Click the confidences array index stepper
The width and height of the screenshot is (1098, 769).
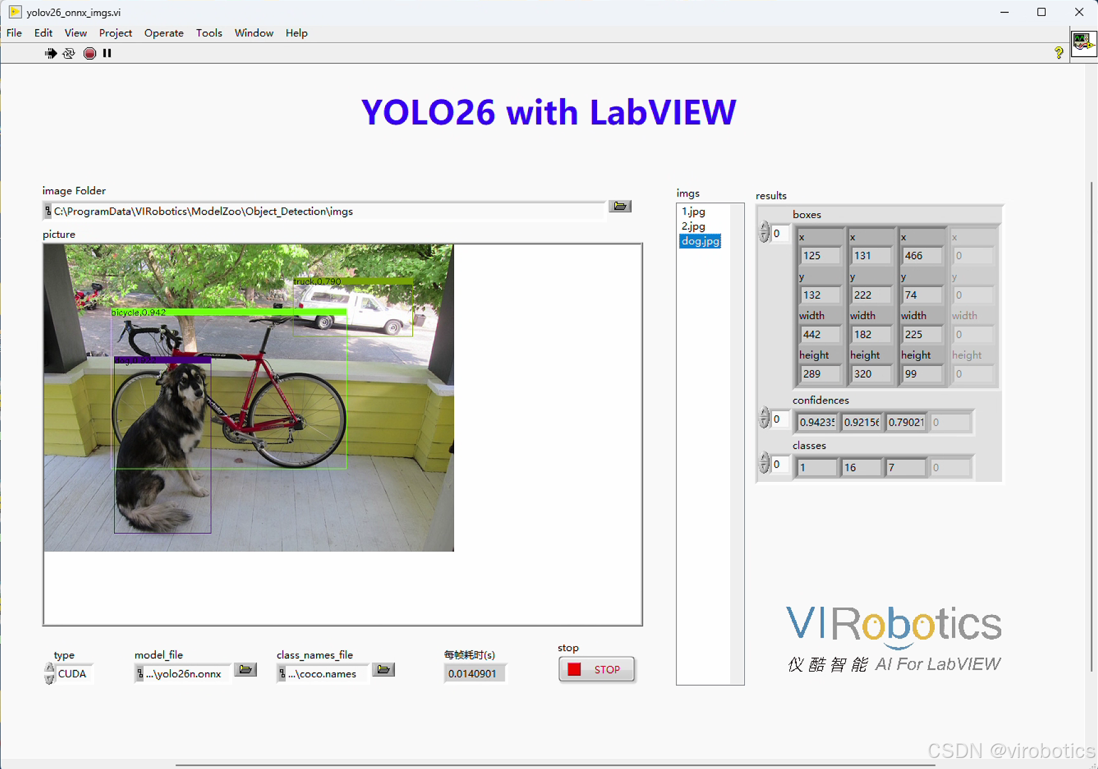point(764,418)
